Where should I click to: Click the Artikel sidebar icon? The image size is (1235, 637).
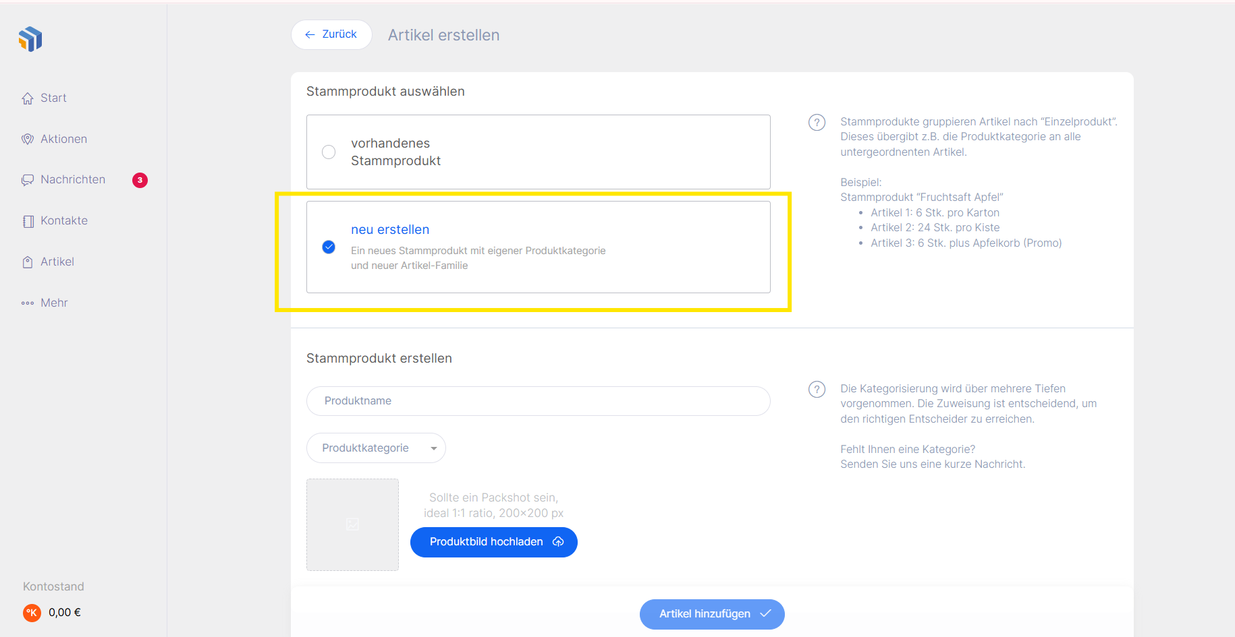[x=28, y=262]
